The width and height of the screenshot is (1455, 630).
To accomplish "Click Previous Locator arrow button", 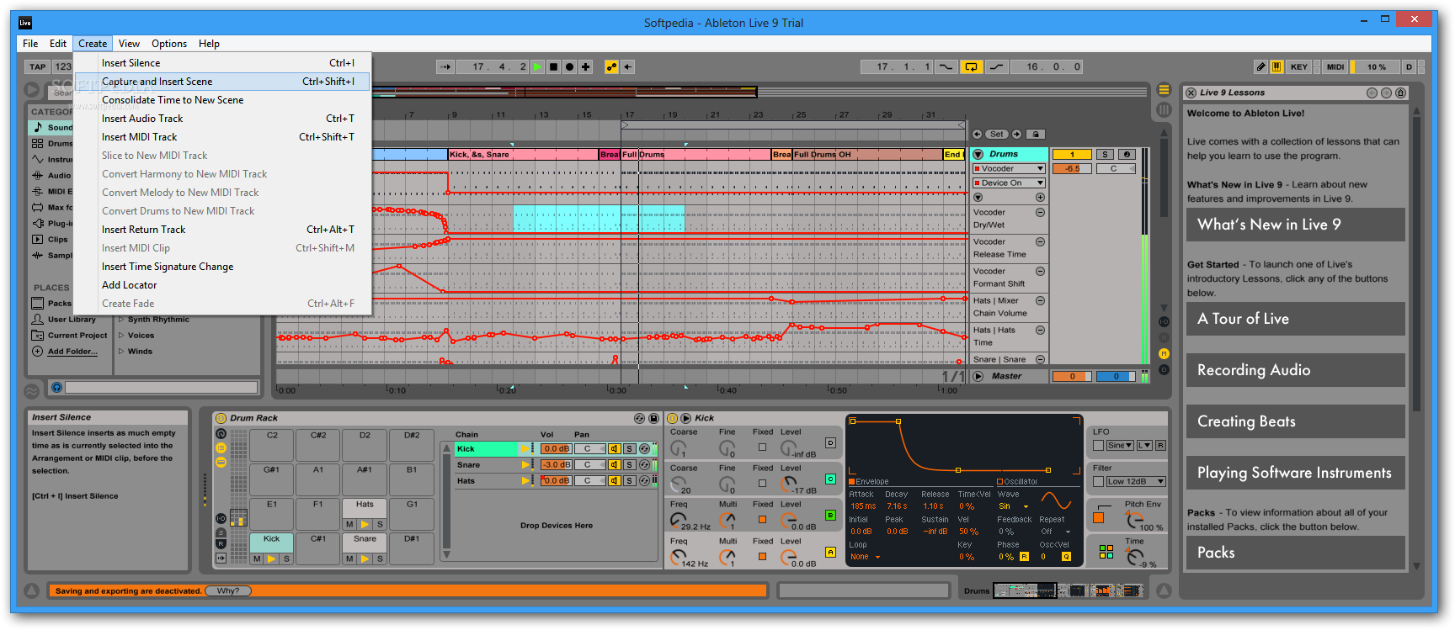I will [977, 134].
